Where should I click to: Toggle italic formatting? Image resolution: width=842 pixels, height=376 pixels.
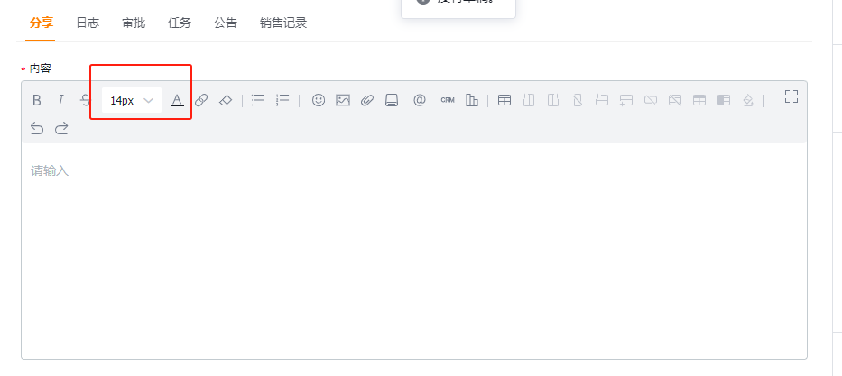[x=60, y=100]
